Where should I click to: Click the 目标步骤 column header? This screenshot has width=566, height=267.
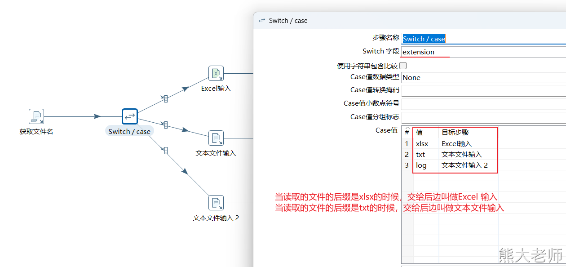[x=469, y=133]
